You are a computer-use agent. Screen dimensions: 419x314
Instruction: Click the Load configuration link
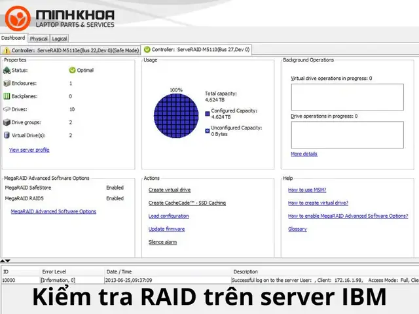pos(169,216)
